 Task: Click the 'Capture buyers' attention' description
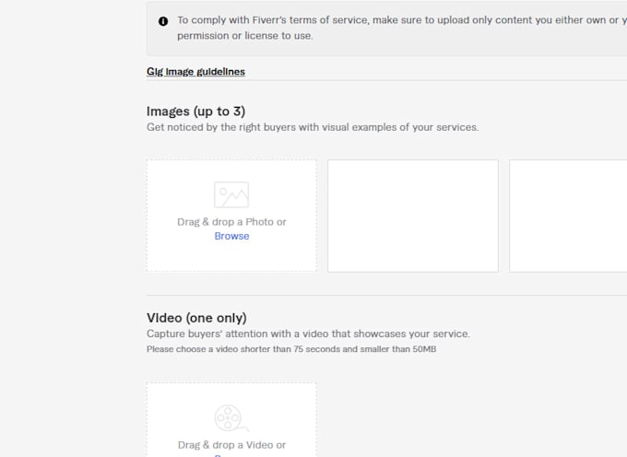(308, 334)
